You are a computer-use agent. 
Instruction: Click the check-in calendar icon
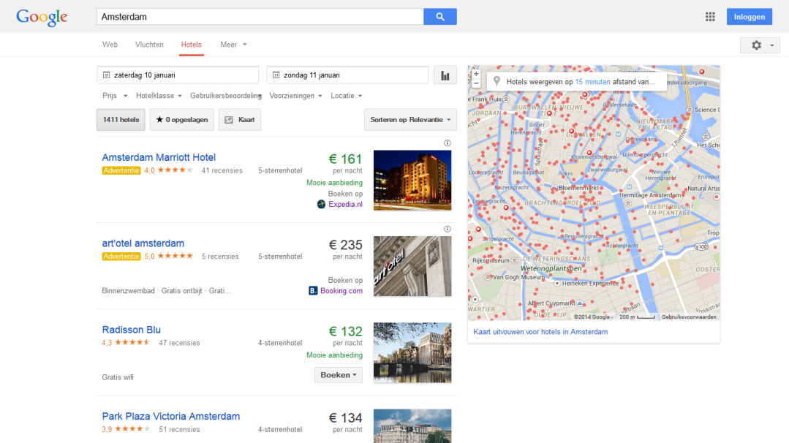tap(106, 75)
